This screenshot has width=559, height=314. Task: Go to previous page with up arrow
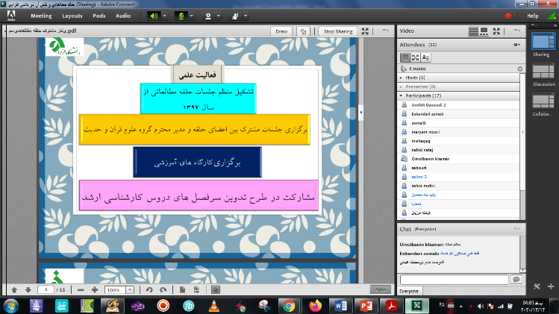click(14, 290)
